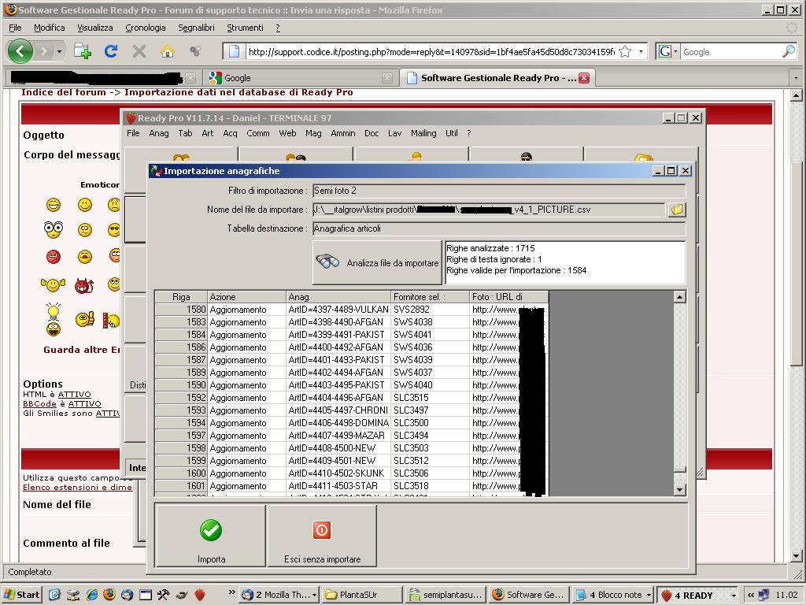Insert the light bulb idea emoticon
Viewport: 806px width, 605px height.
click(54, 319)
